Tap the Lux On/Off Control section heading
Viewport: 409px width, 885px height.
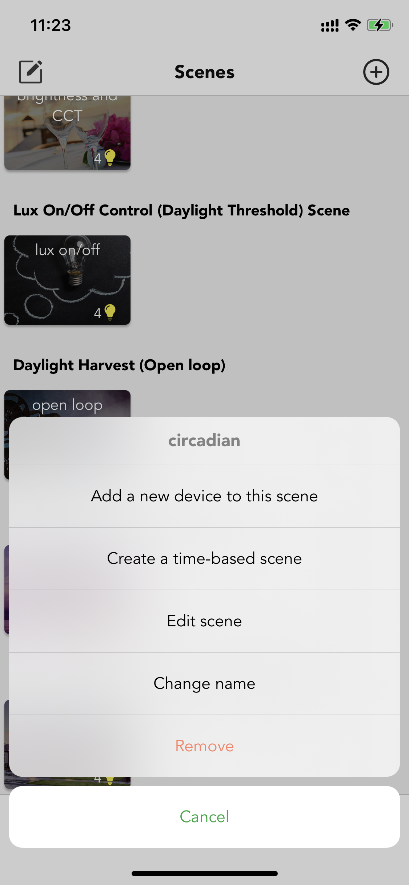pyautogui.click(x=181, y=210)
